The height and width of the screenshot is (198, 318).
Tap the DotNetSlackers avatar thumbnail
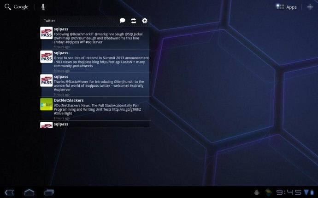point(46,104)
